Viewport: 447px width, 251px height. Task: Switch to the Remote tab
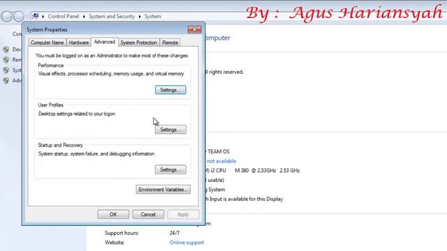tap(170, 43)
